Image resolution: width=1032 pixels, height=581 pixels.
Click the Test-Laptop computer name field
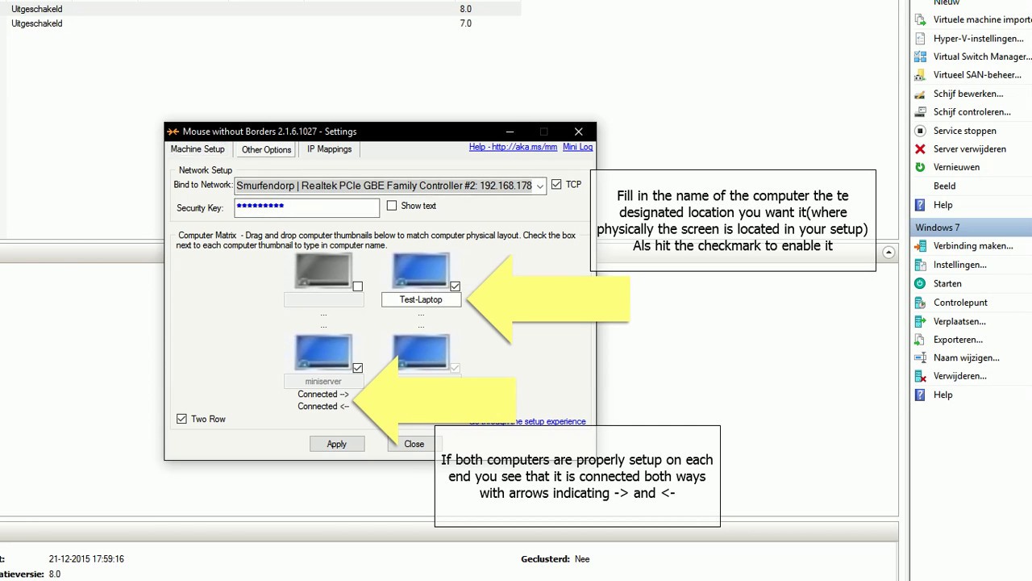point(421,299)
